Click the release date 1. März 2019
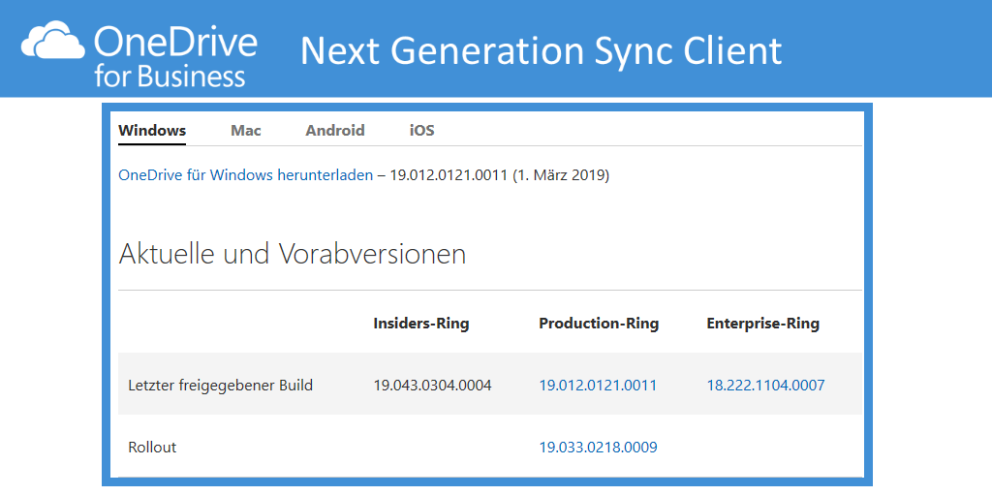Viewport: 992px width, 496px height. click(562, 175)
